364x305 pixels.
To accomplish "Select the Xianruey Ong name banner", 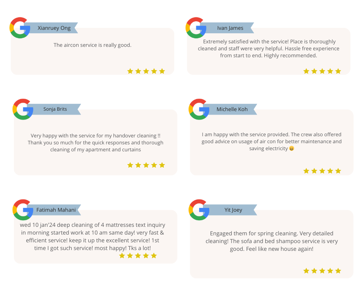I will (x=54, y=28).
